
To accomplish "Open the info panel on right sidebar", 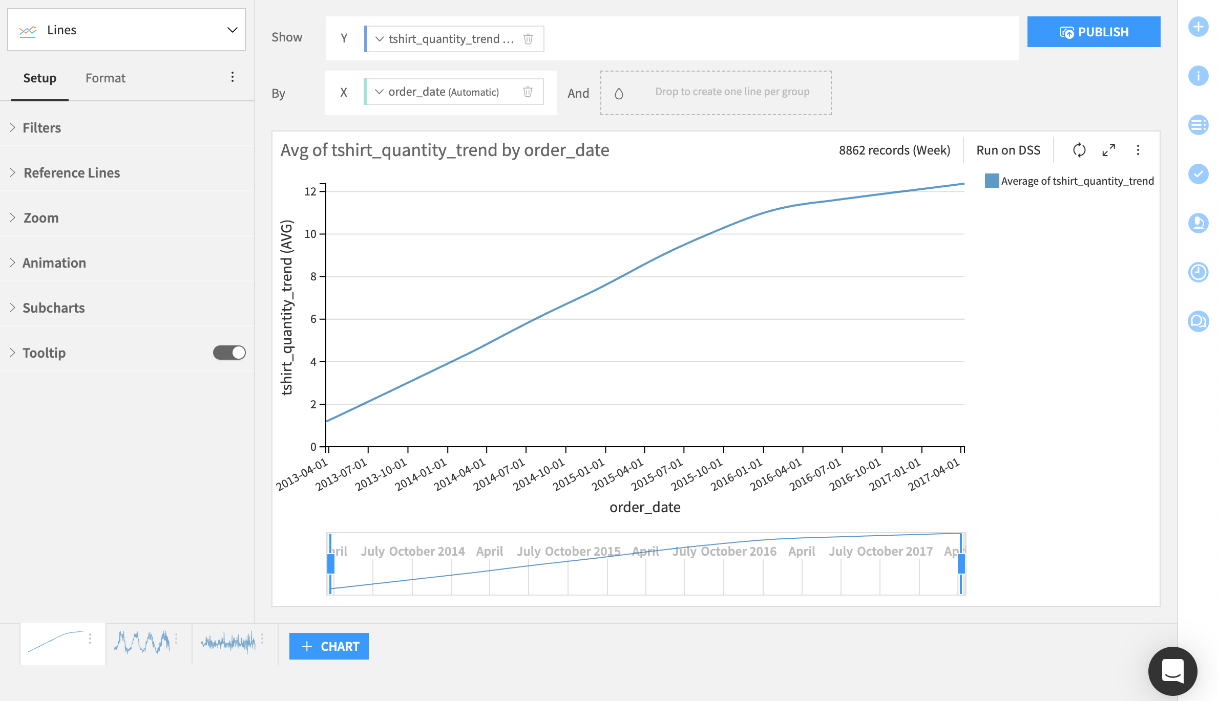I will 1198,76.
